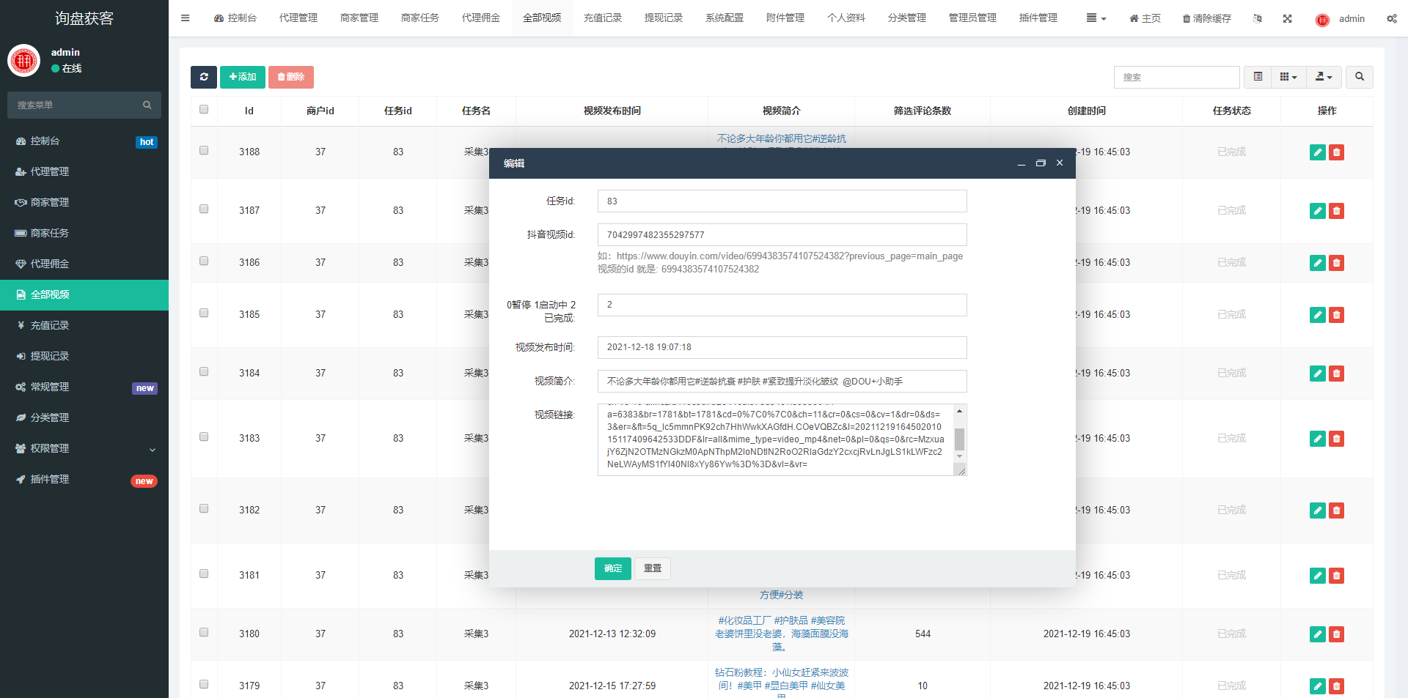Check the select-all checkbox in table header
Image resolution: width=1408 pixels, height=698 pixels.
204,110
